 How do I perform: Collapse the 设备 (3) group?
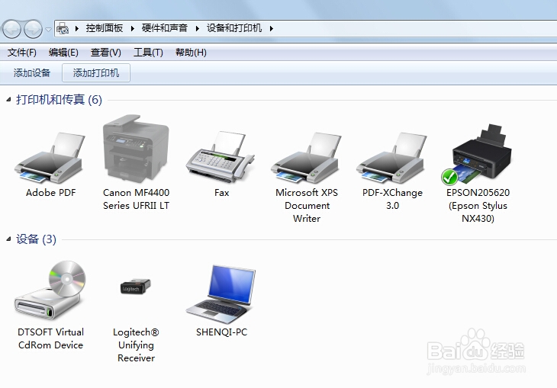point(8,239)
